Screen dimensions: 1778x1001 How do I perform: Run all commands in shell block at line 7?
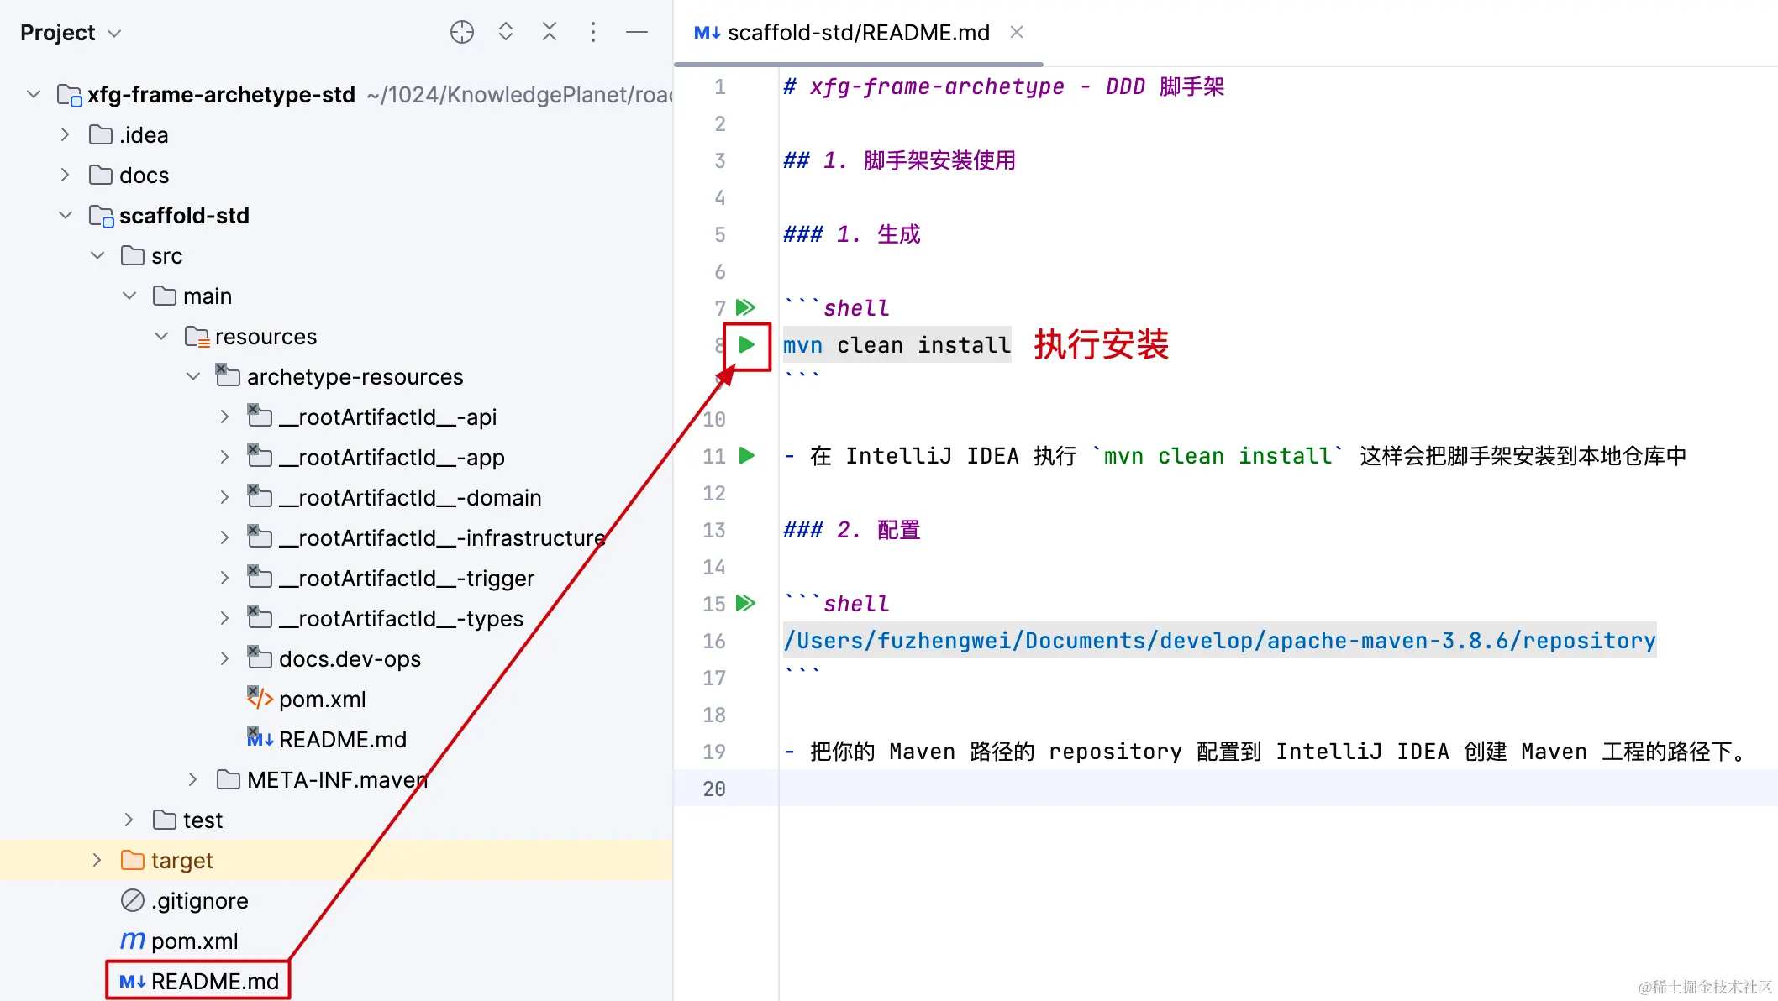[745, 307]
